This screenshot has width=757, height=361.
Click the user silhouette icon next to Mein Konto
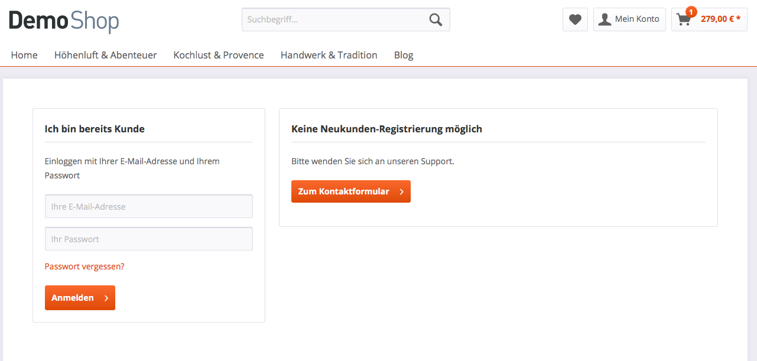point(604,19)
